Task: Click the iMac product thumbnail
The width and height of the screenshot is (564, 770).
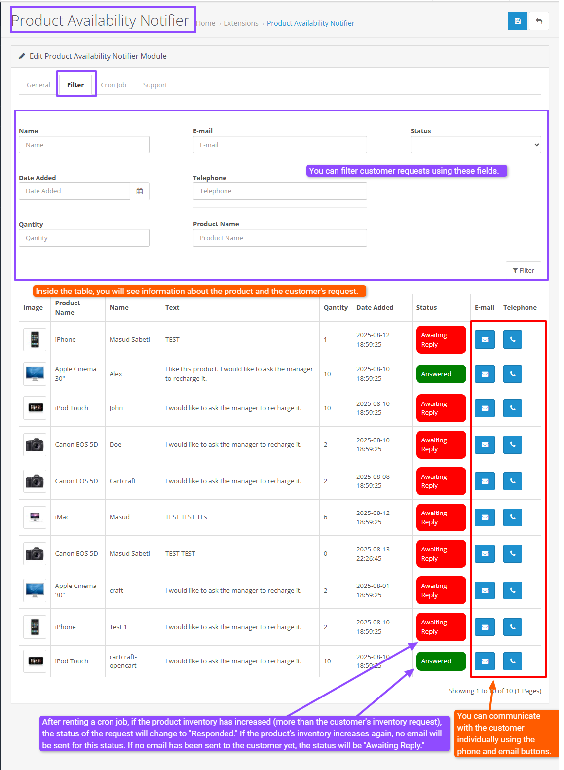Action: (35, 517)
